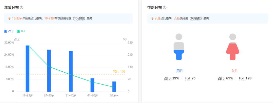Select the 51岁+ bar in chart

[x=114, y=86]
